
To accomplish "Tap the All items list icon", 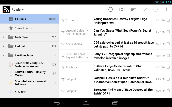I will pyautogui.click(x=11, y=19).
